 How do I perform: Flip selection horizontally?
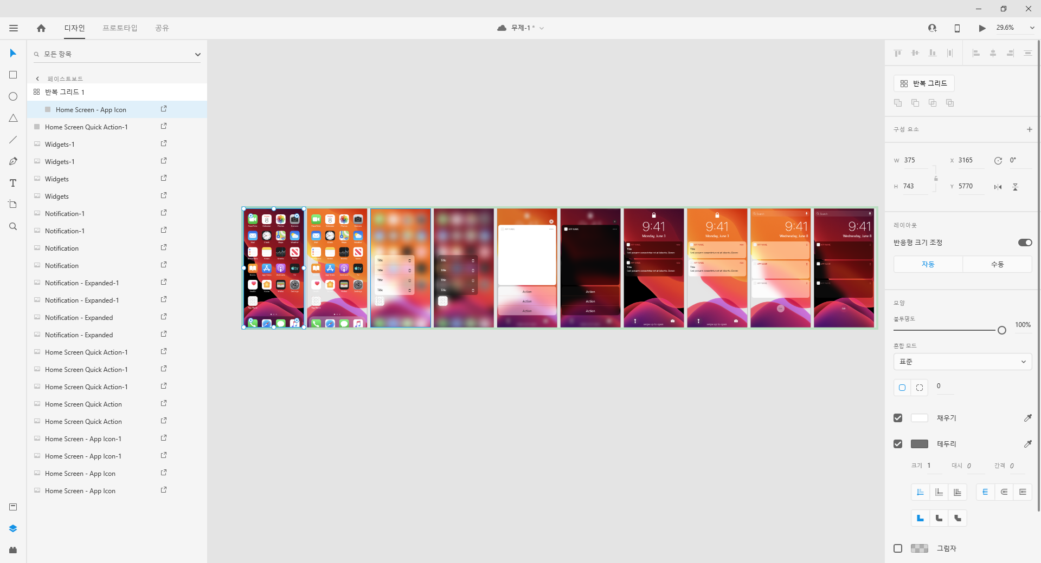(x=998, y=187)
